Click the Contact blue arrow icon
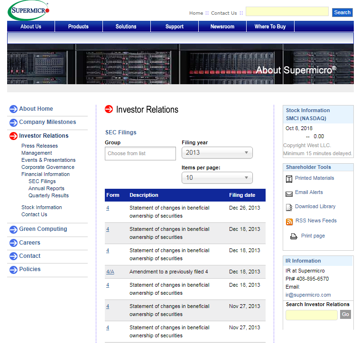The image size is (360, 343). pyautogui.click(x=13, y=256)
